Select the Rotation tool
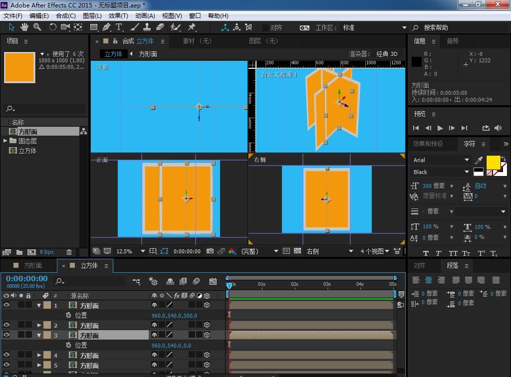 coord(52,27)
